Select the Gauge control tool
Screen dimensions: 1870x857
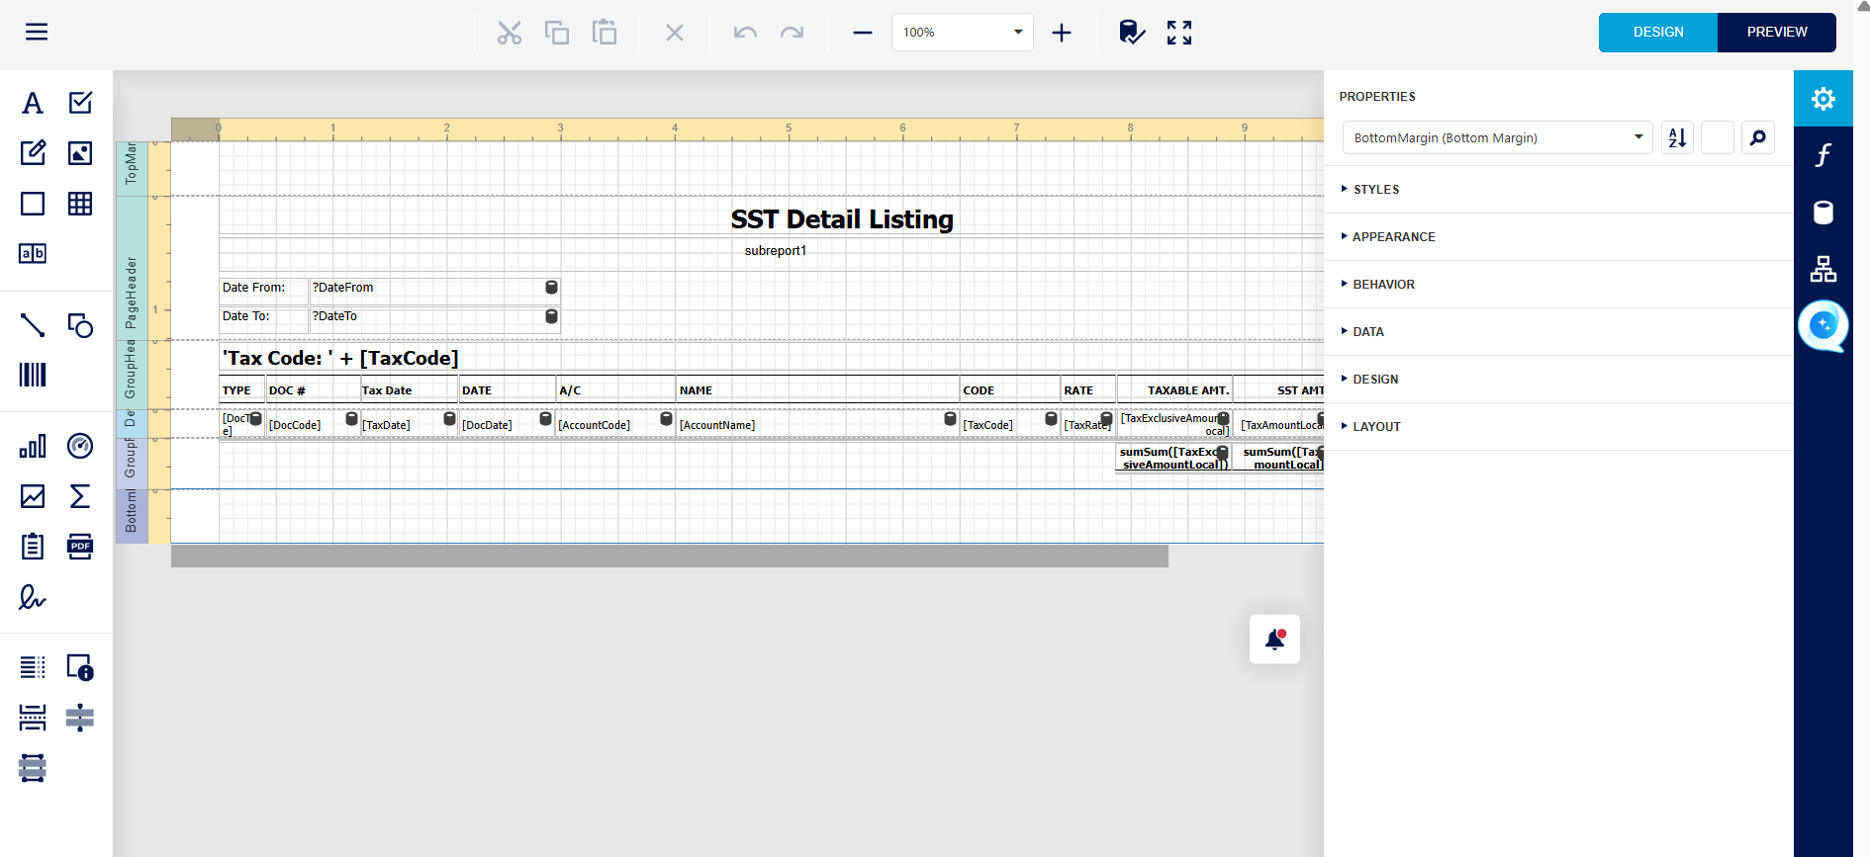pos(80,446)
